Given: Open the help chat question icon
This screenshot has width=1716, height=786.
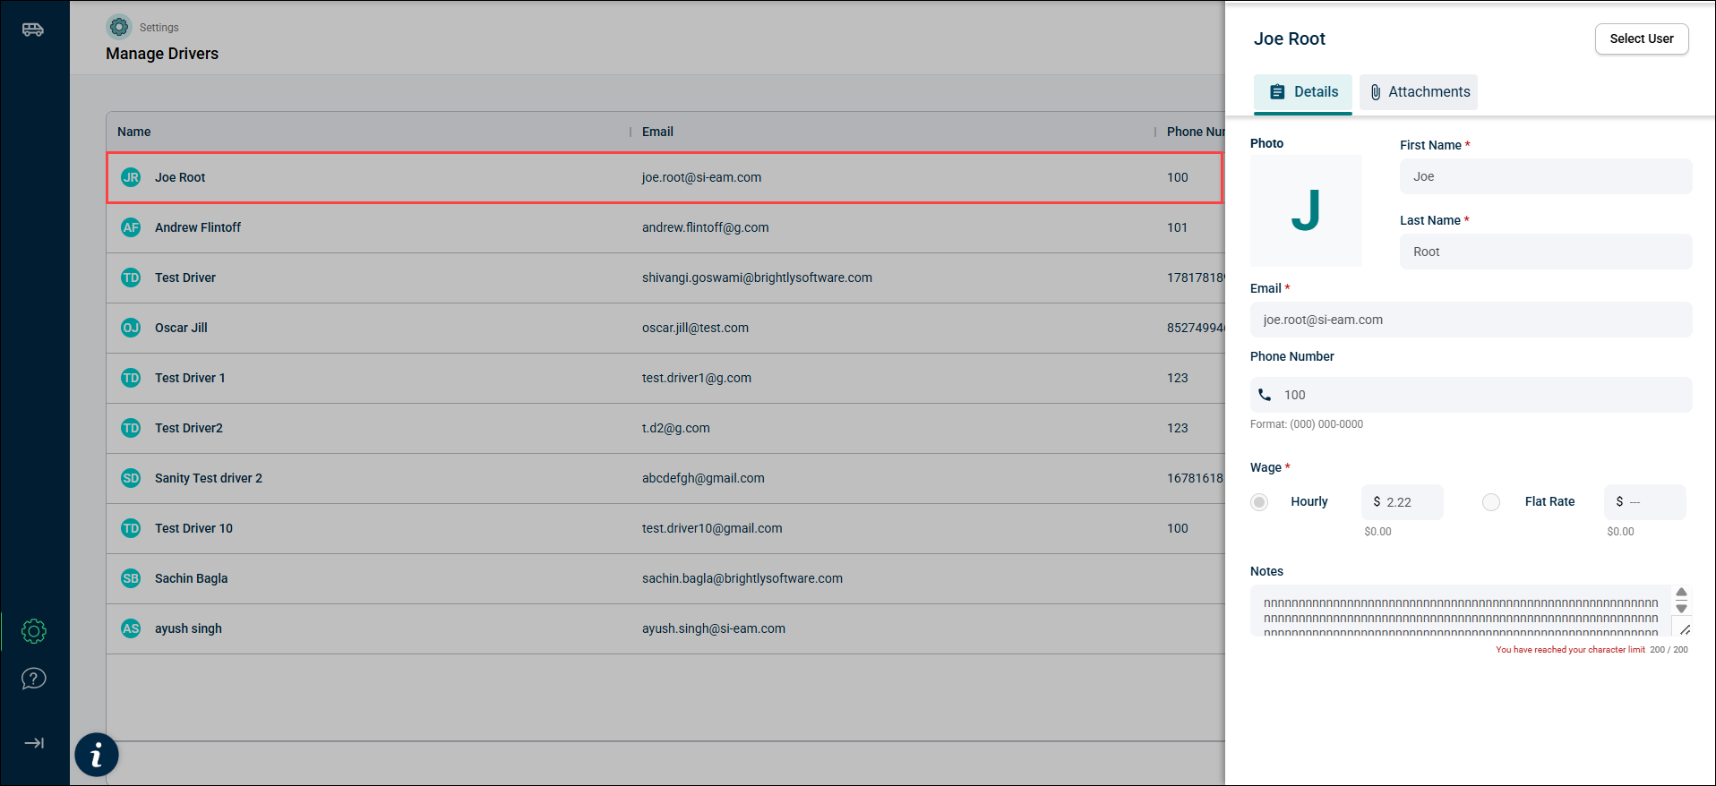Looking at the screenshot, I should [34, 679].
